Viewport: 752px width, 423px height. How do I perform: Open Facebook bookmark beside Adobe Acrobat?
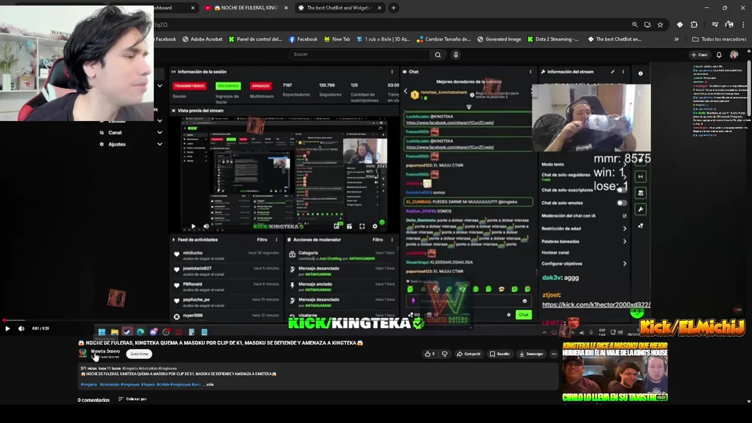(165, 39)
